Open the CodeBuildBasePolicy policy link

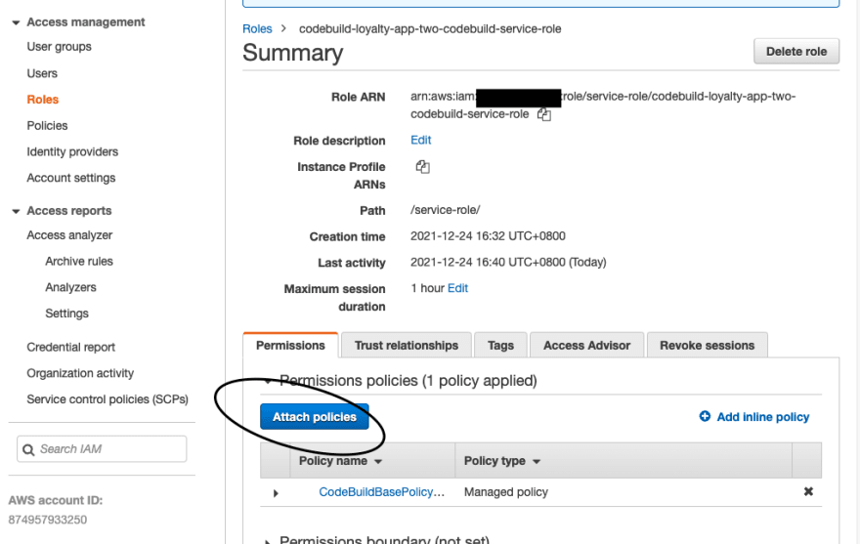pyautogui.click(x=382, y=492)
